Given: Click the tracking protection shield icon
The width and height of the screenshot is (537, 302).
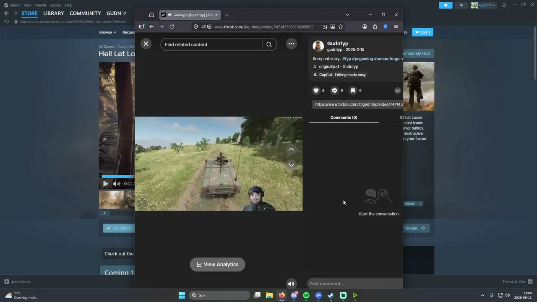Looking at the screenshot, I should pos(196,26).
